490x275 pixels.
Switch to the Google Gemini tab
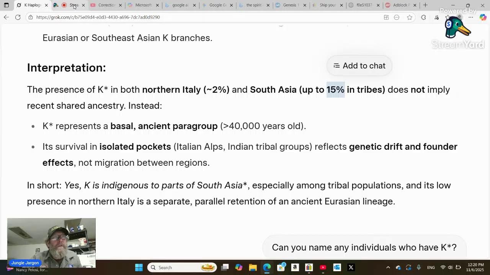click(217, 5)
